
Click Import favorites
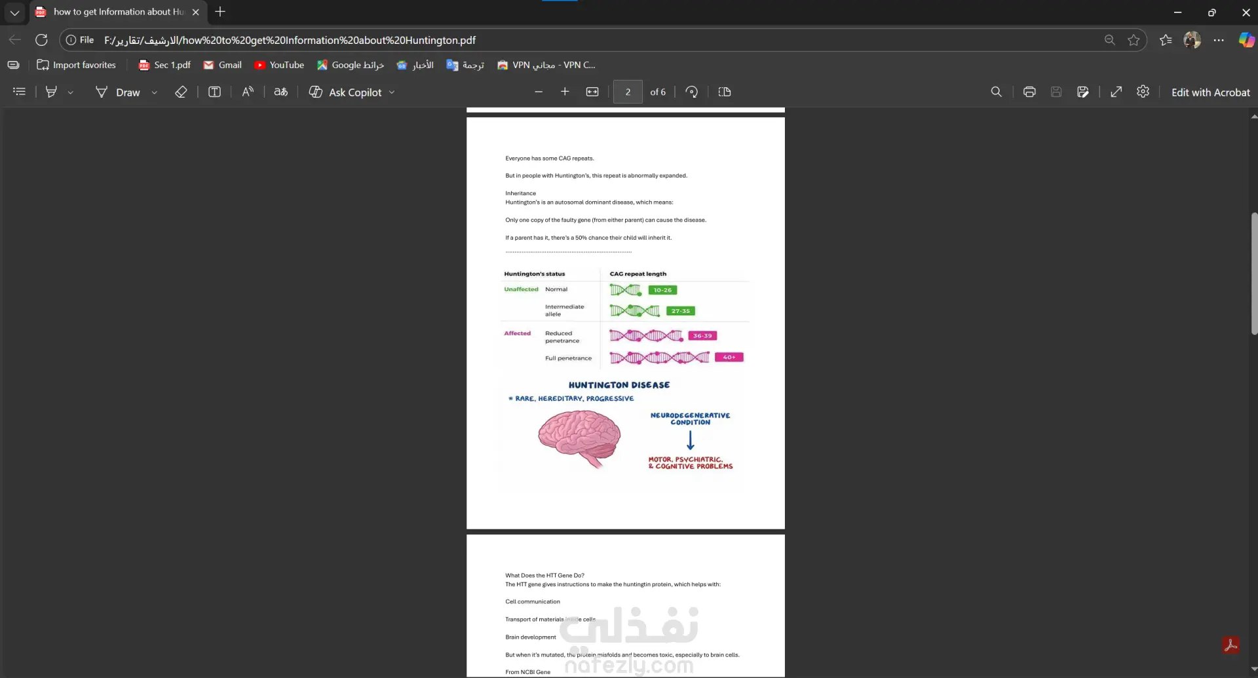click(77, 65)
